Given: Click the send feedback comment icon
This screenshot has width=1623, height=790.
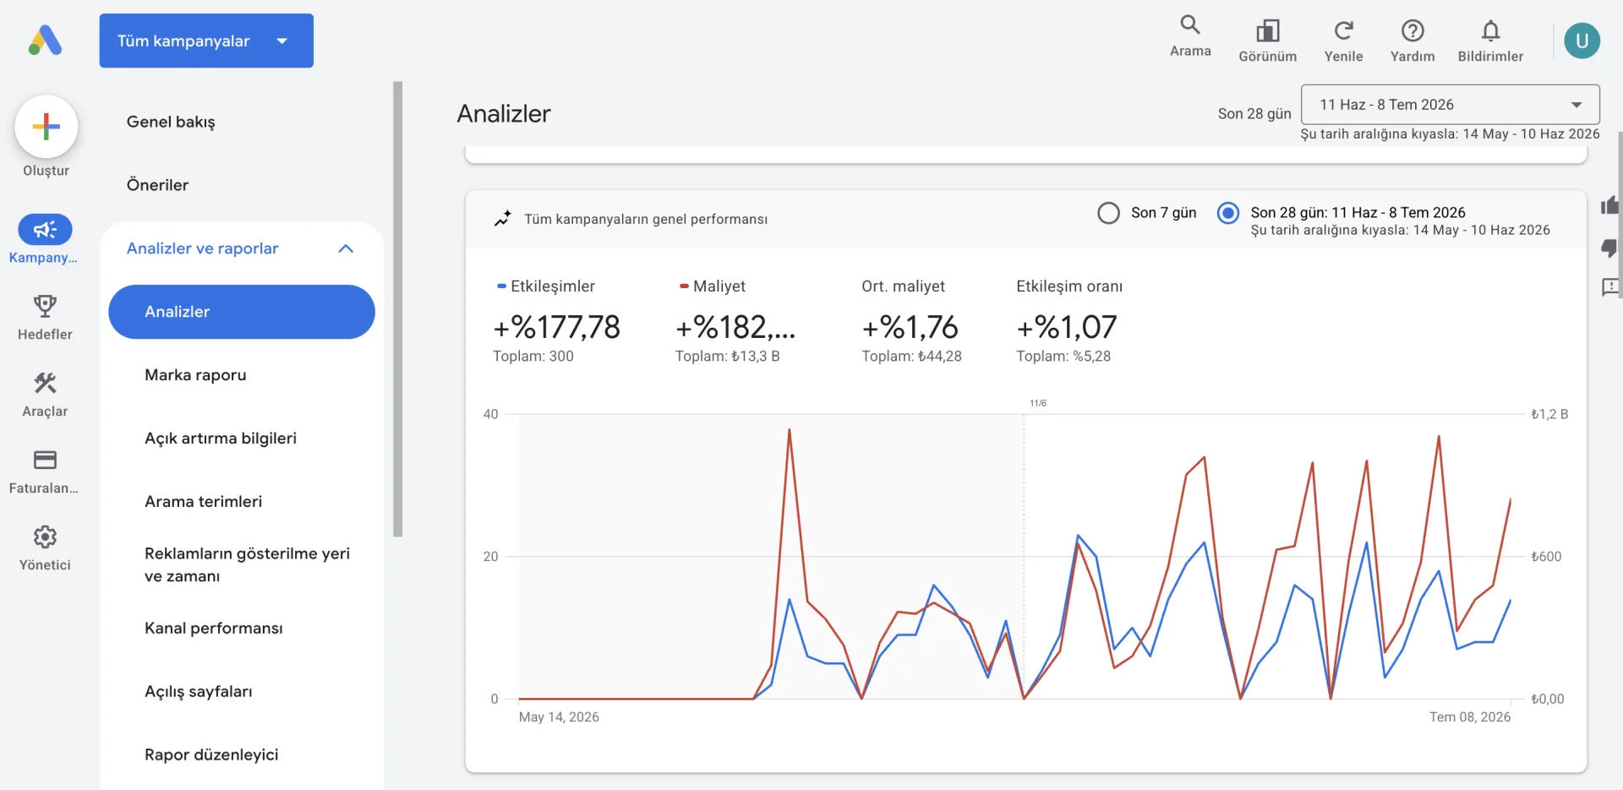Looking at the screenshot, I should point(1610,287).
